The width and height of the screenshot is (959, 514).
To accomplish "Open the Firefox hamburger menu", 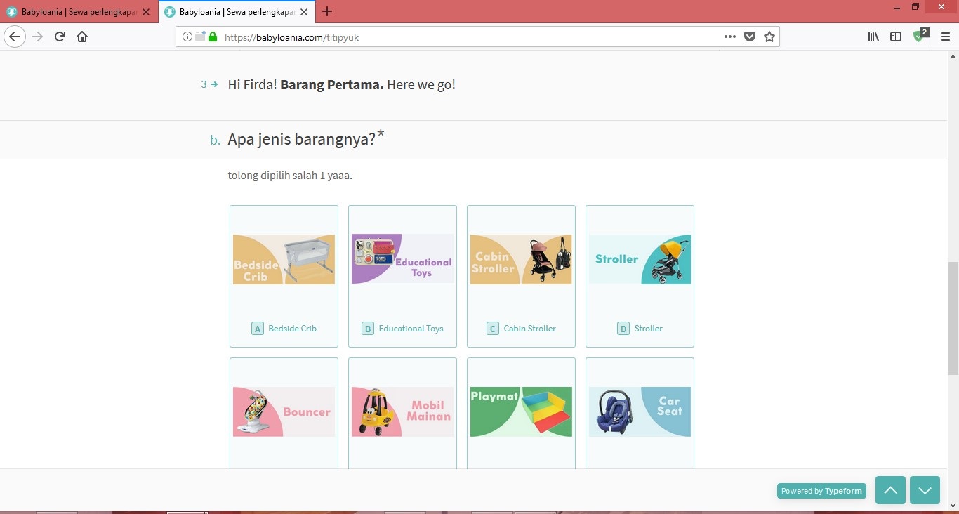I will [946, 37].
